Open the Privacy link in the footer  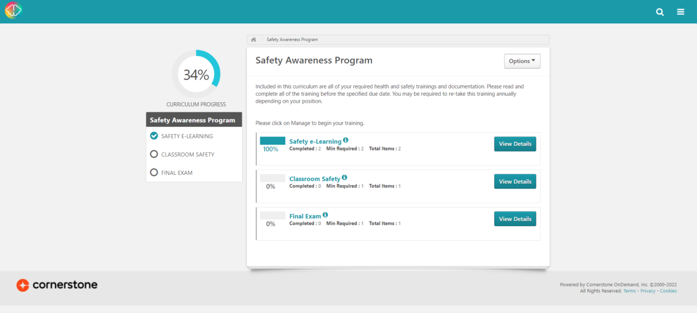pyautogui.click(x=648, y=290)
